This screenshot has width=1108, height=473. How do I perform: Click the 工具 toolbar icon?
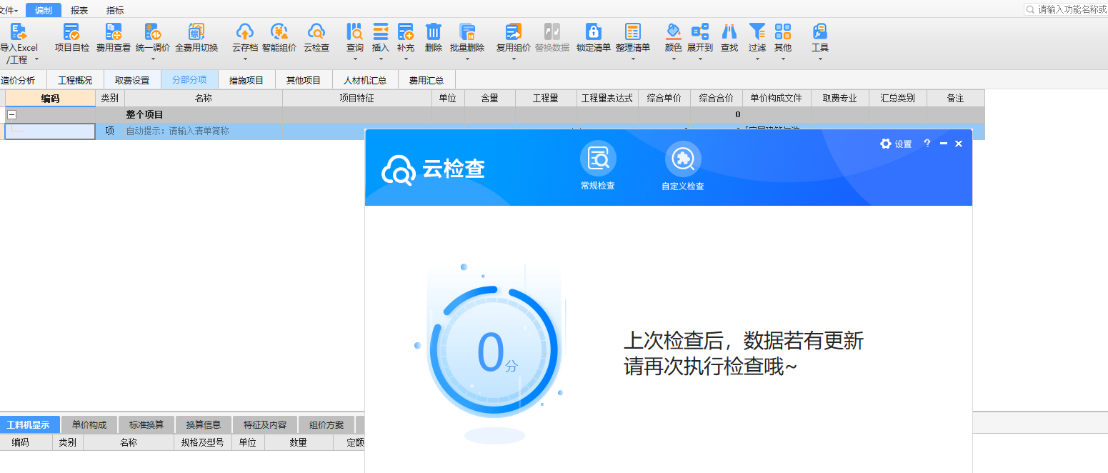(x=820, y=31)
